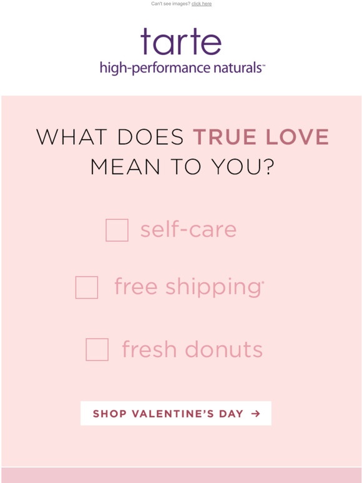This screenshot has width=362, height=483.
Task: Tick the free shipping checkbox
Action: coord(87,288)
